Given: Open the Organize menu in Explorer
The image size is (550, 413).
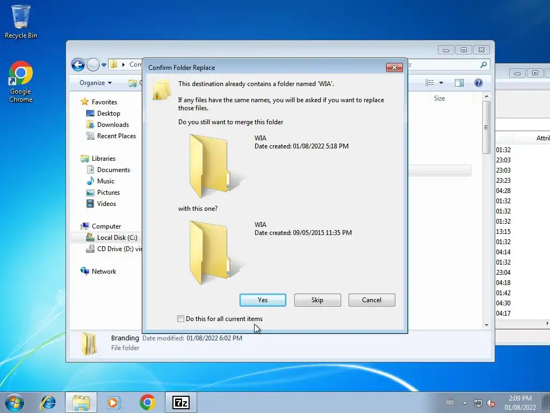Looking at the screenshot, I should click(96, 83).
